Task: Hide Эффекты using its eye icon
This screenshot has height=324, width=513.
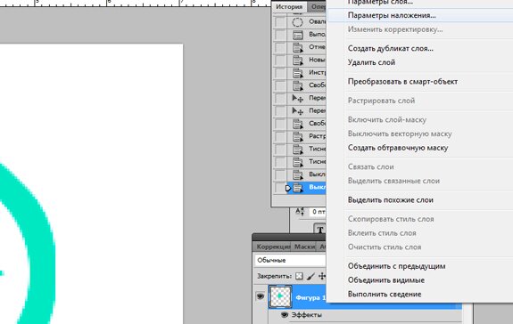Action: (285, 314)
